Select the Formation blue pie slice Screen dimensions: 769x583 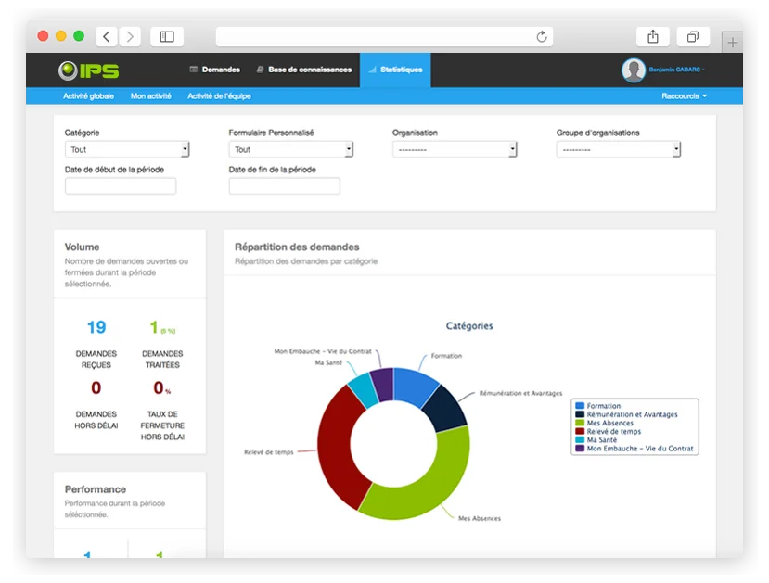[415, 386]
